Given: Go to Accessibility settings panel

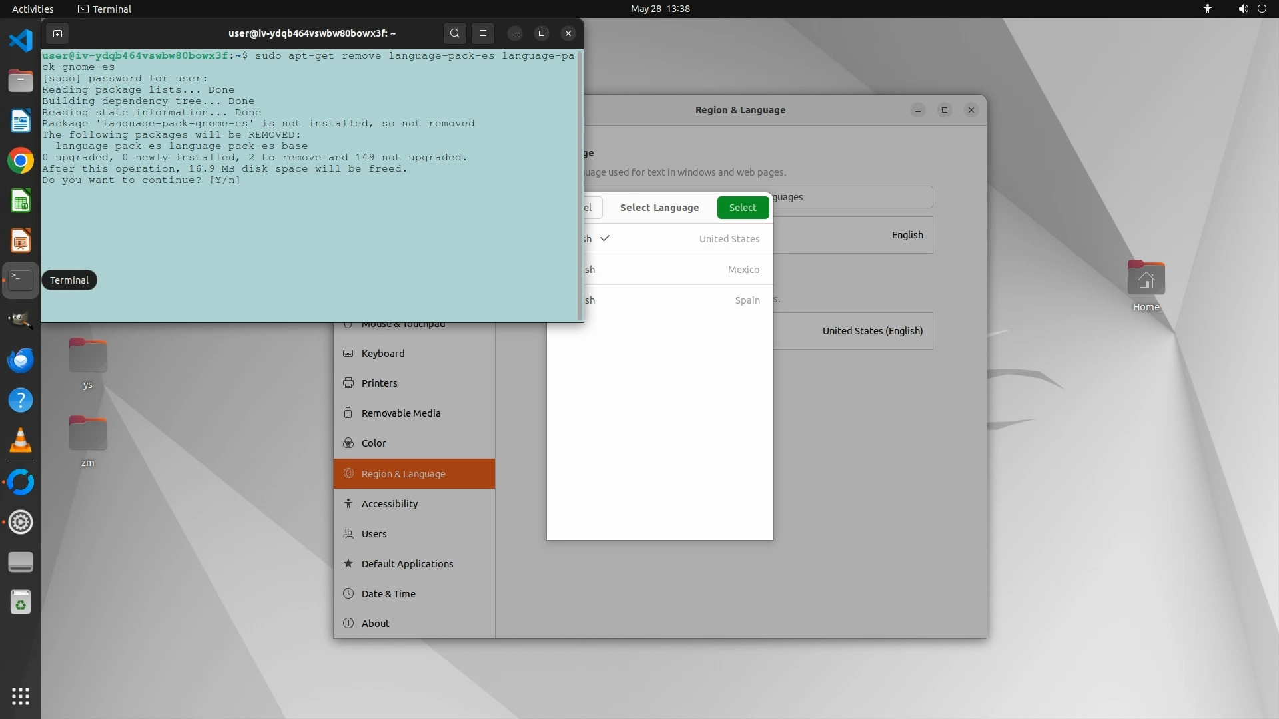Looking at the screenshot, I should 390,504.
